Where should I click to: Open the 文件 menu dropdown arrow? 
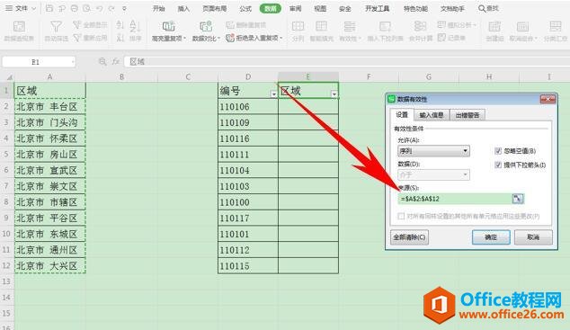tap(33, 8)
